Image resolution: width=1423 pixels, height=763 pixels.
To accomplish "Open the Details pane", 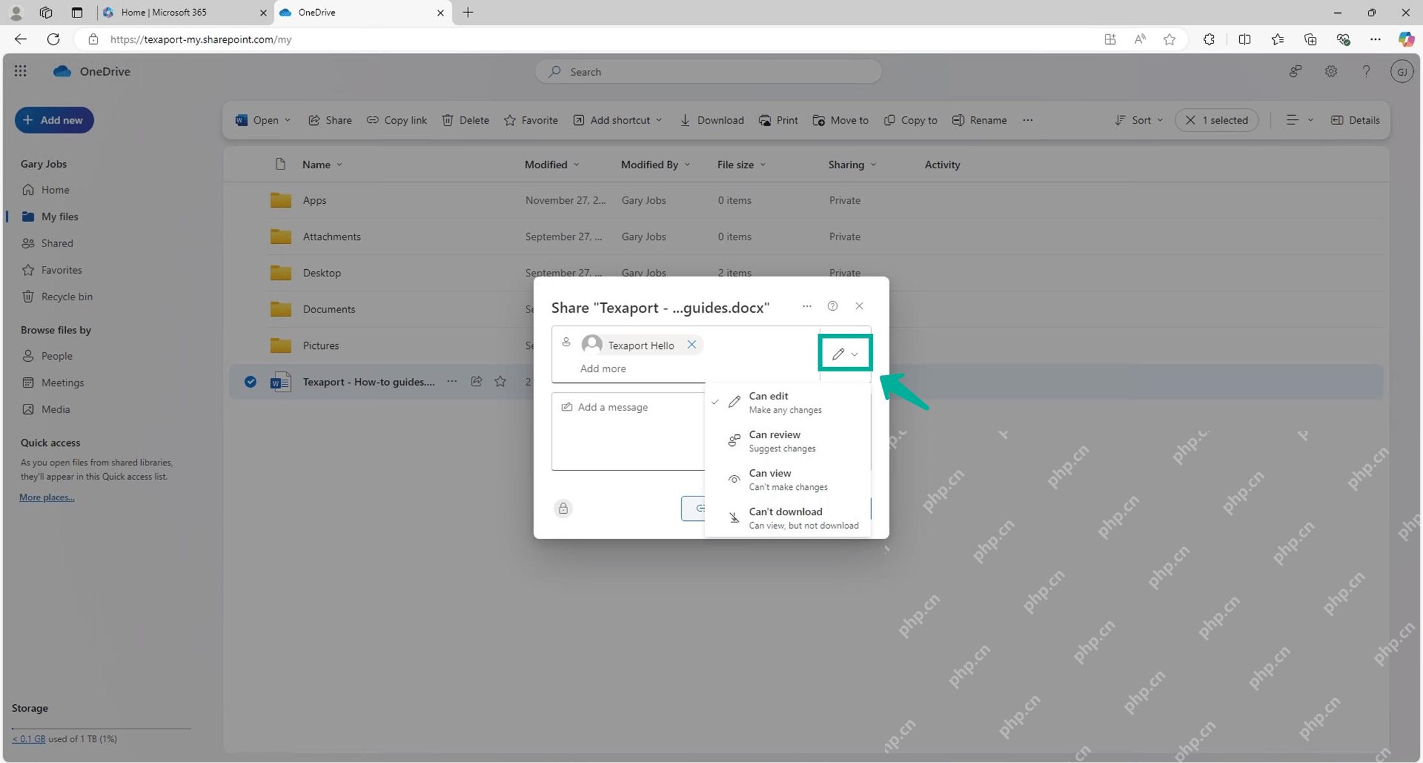I will point(1355,120).
